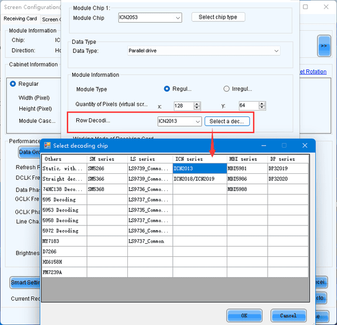Viewport: 337px width, 325px height.
Task: Click the Set Rotation link
Action: point(313,72)
